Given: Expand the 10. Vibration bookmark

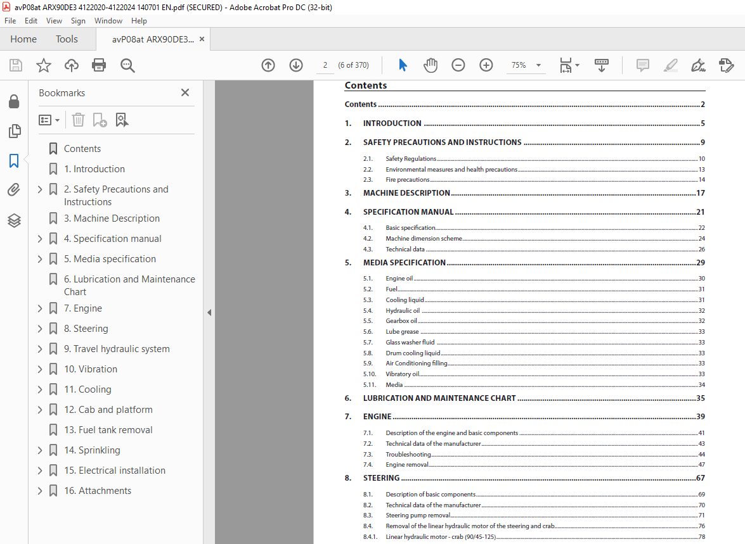Looking at the screenshot, I should (40, 369).
